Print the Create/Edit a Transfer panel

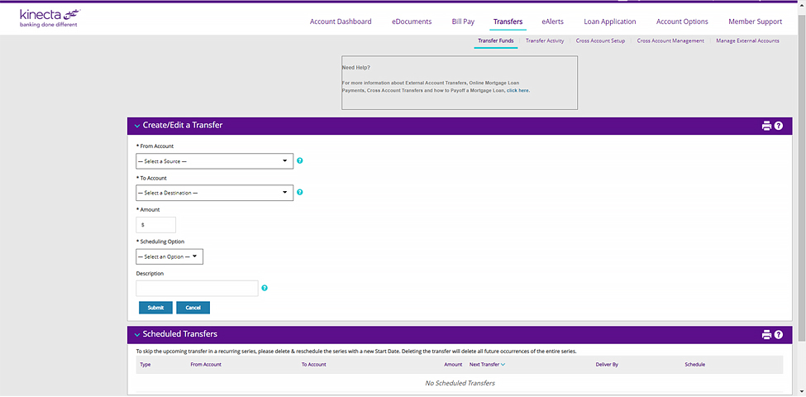coord(766,126)
